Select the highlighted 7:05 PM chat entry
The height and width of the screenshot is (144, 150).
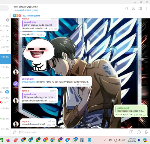pos(5,59)
